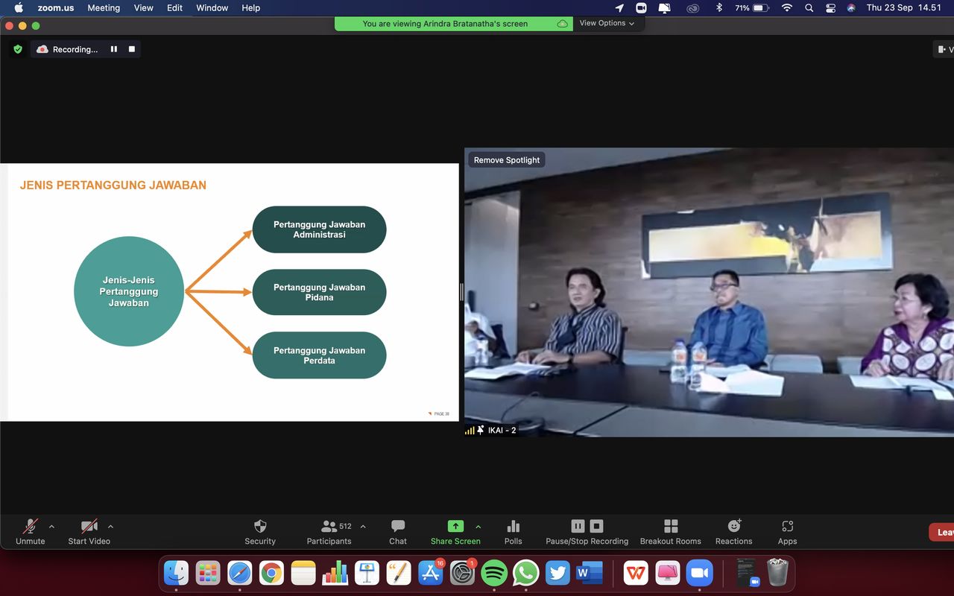954x596 pixels.
Task: Open Zoom app icon in the Dock
Action: (x=700, y=572)
